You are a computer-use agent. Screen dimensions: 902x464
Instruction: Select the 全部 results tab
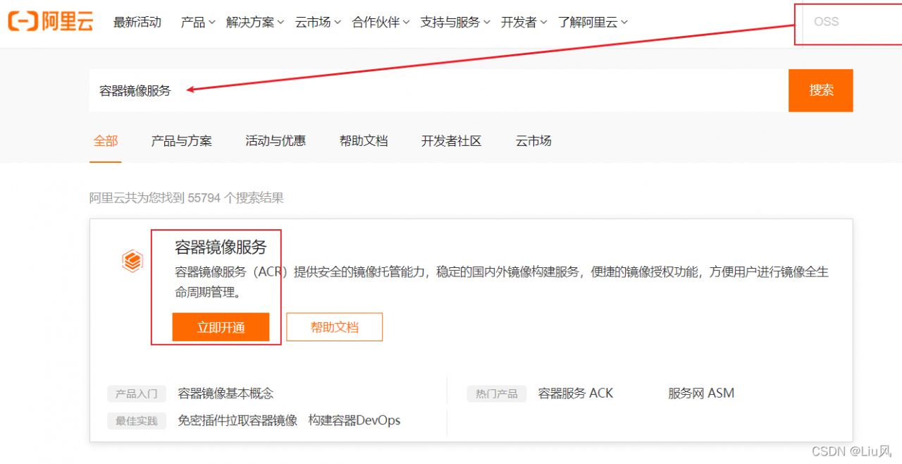point(106,141)
